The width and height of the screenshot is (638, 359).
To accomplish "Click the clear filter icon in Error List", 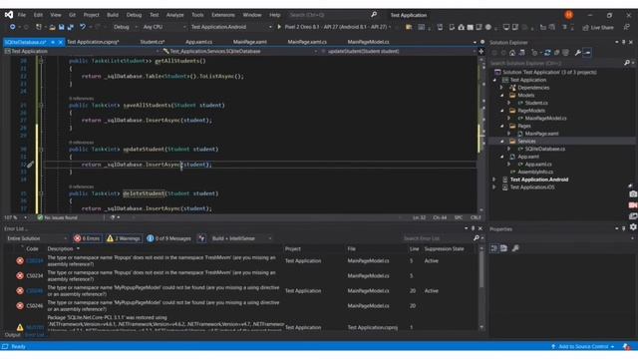I will (201, 238).
